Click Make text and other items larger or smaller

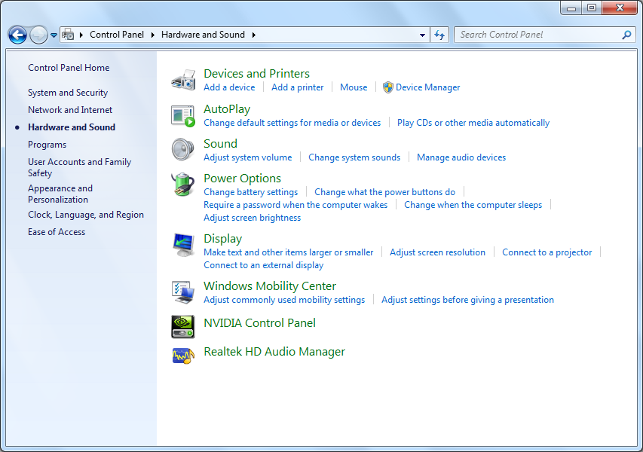coord(289,252)
